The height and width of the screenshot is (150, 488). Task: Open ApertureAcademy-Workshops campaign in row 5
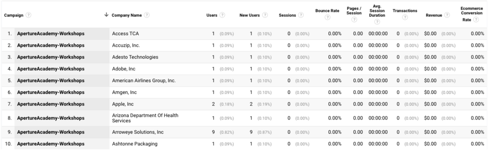click(x=51, y=81)
